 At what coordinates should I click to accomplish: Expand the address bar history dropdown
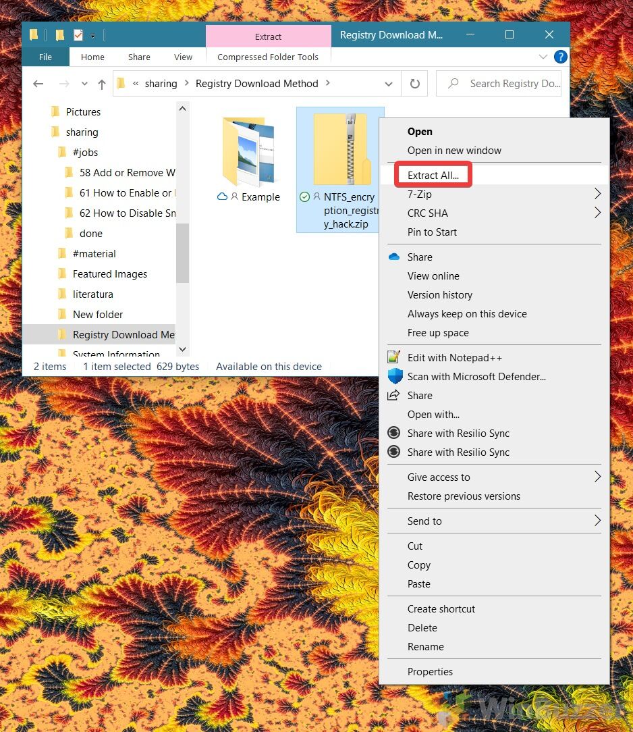tap(388, 84)
